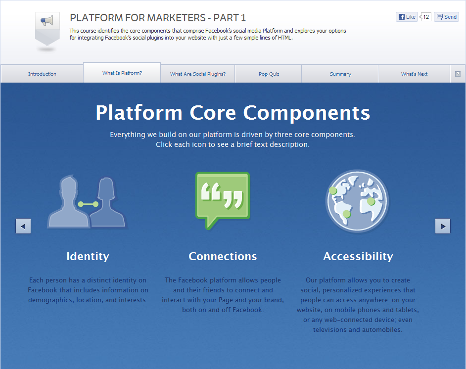Click 'Click each icon' instruction text
Image resolution: width=466 pixels, height=369 pixels.
tap(233, 144)
